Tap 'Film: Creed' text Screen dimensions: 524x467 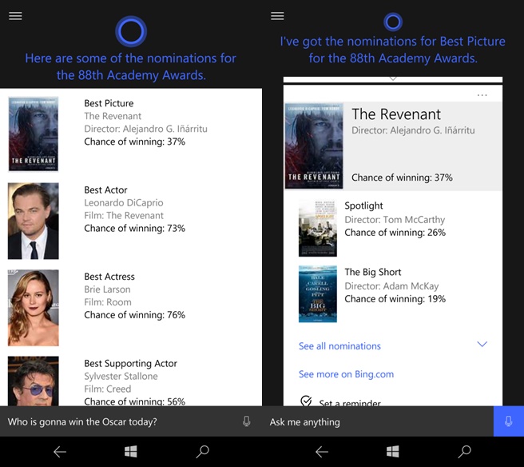108,389
